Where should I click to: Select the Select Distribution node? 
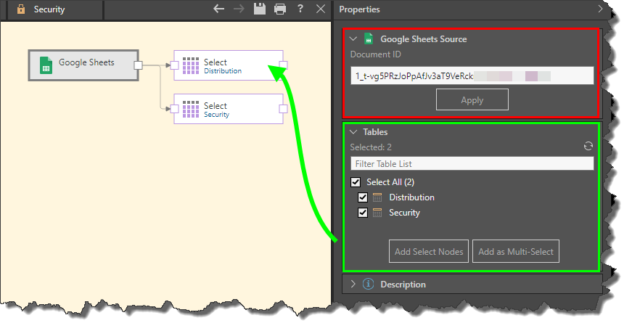(228, 66)
